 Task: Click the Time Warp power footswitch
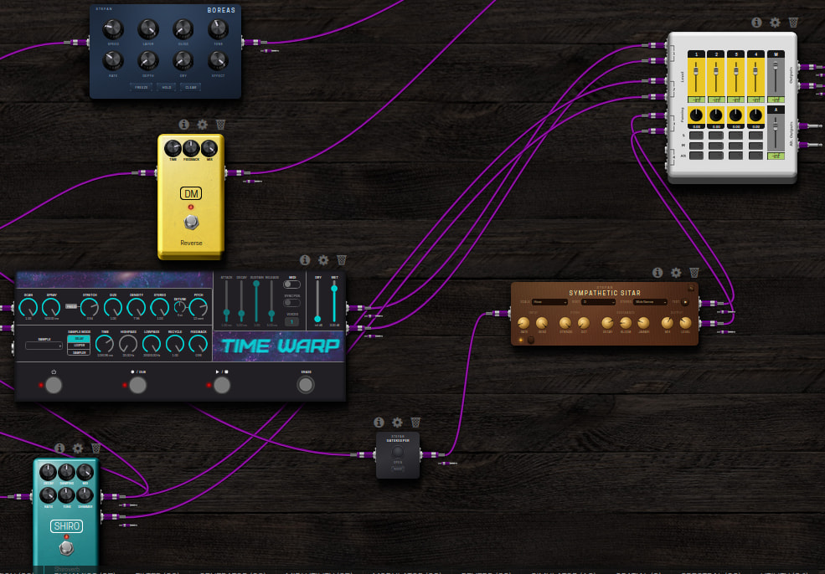54,385
